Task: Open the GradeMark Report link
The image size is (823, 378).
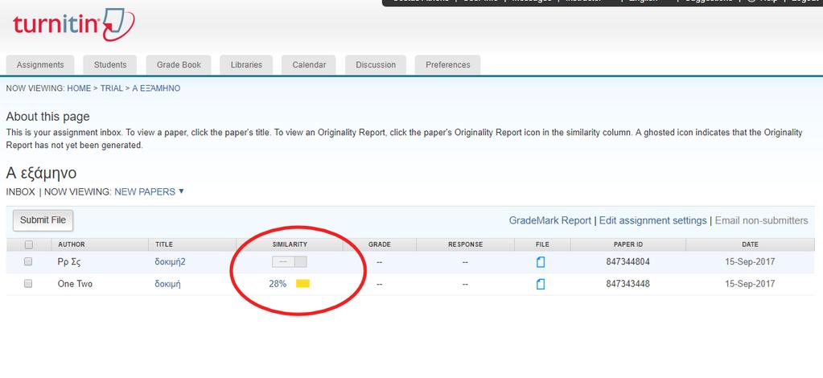Action: click(x=550, y=220)
